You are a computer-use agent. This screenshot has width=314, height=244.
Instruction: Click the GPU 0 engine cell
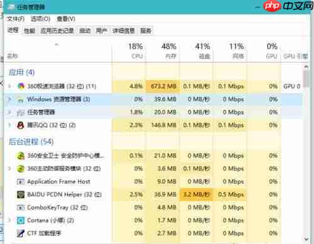click(x=292, y=86)
